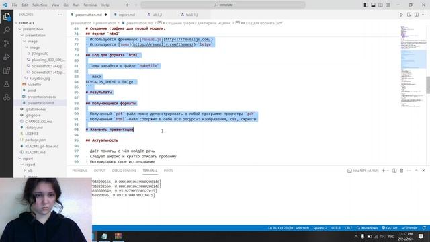Kill terminal with trash icon
Screen dimensions: 430x242
click(x=402, y=171)
